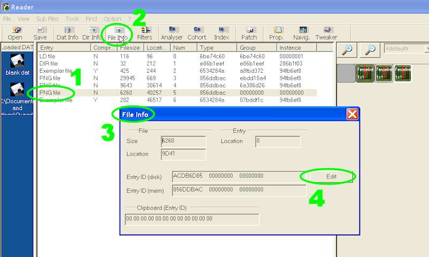This screenshot has width=429, height=257.
Task: Select the PNG file entry with filesize 29945
Action: pyautogui.click(x=177, y=78)
